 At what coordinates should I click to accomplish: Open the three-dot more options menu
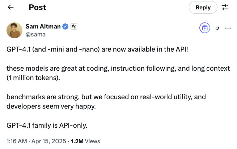(x=228, y=28)
